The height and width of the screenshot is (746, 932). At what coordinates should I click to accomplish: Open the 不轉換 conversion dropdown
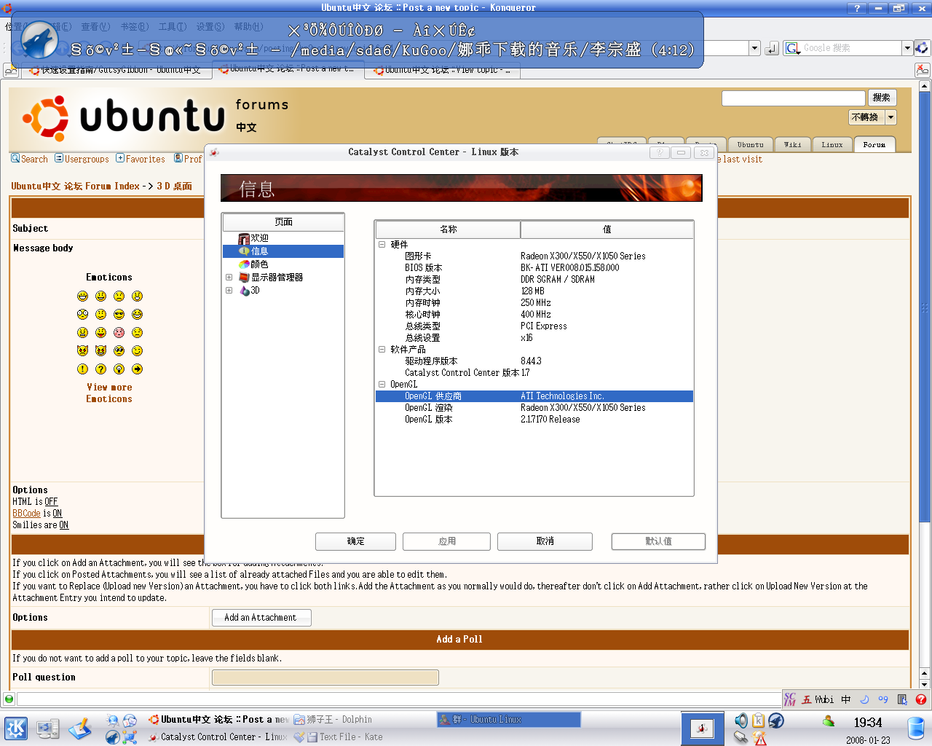pyautogui.click(x=890, y=117)
